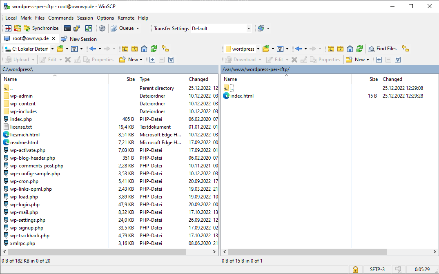Toggle the directory tree in local panel
Image resolution: width=439 pixels, height=274 pixels.
click(165, 49)
